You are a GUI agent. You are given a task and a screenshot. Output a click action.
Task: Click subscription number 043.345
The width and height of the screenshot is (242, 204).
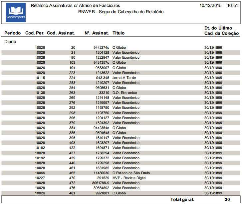(x=103, y=78)
